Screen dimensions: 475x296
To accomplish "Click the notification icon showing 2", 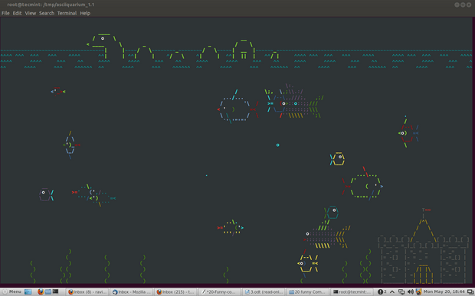I will pyautogui.click(x=382, y=291).
